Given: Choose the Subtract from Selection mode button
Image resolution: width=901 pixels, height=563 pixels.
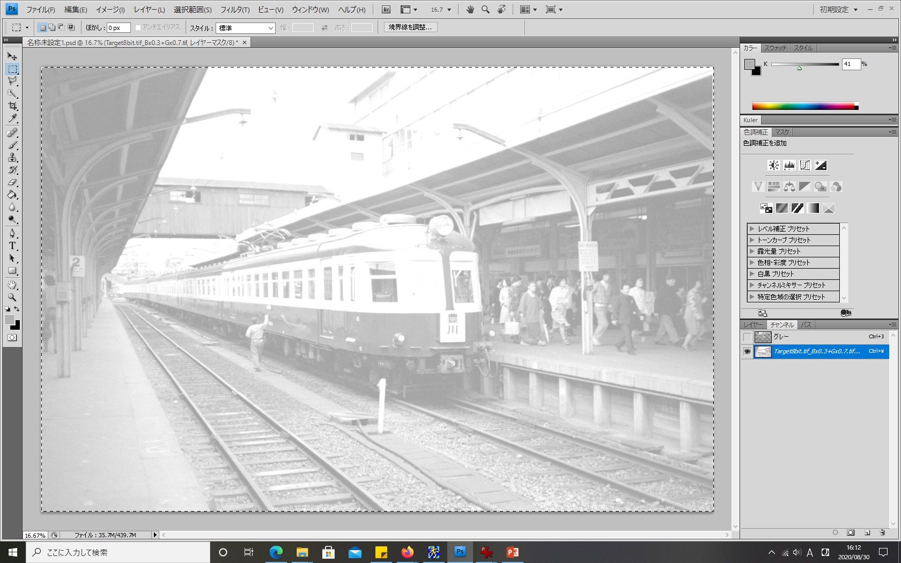Looking at the screenshot, I should click(62, 27).
